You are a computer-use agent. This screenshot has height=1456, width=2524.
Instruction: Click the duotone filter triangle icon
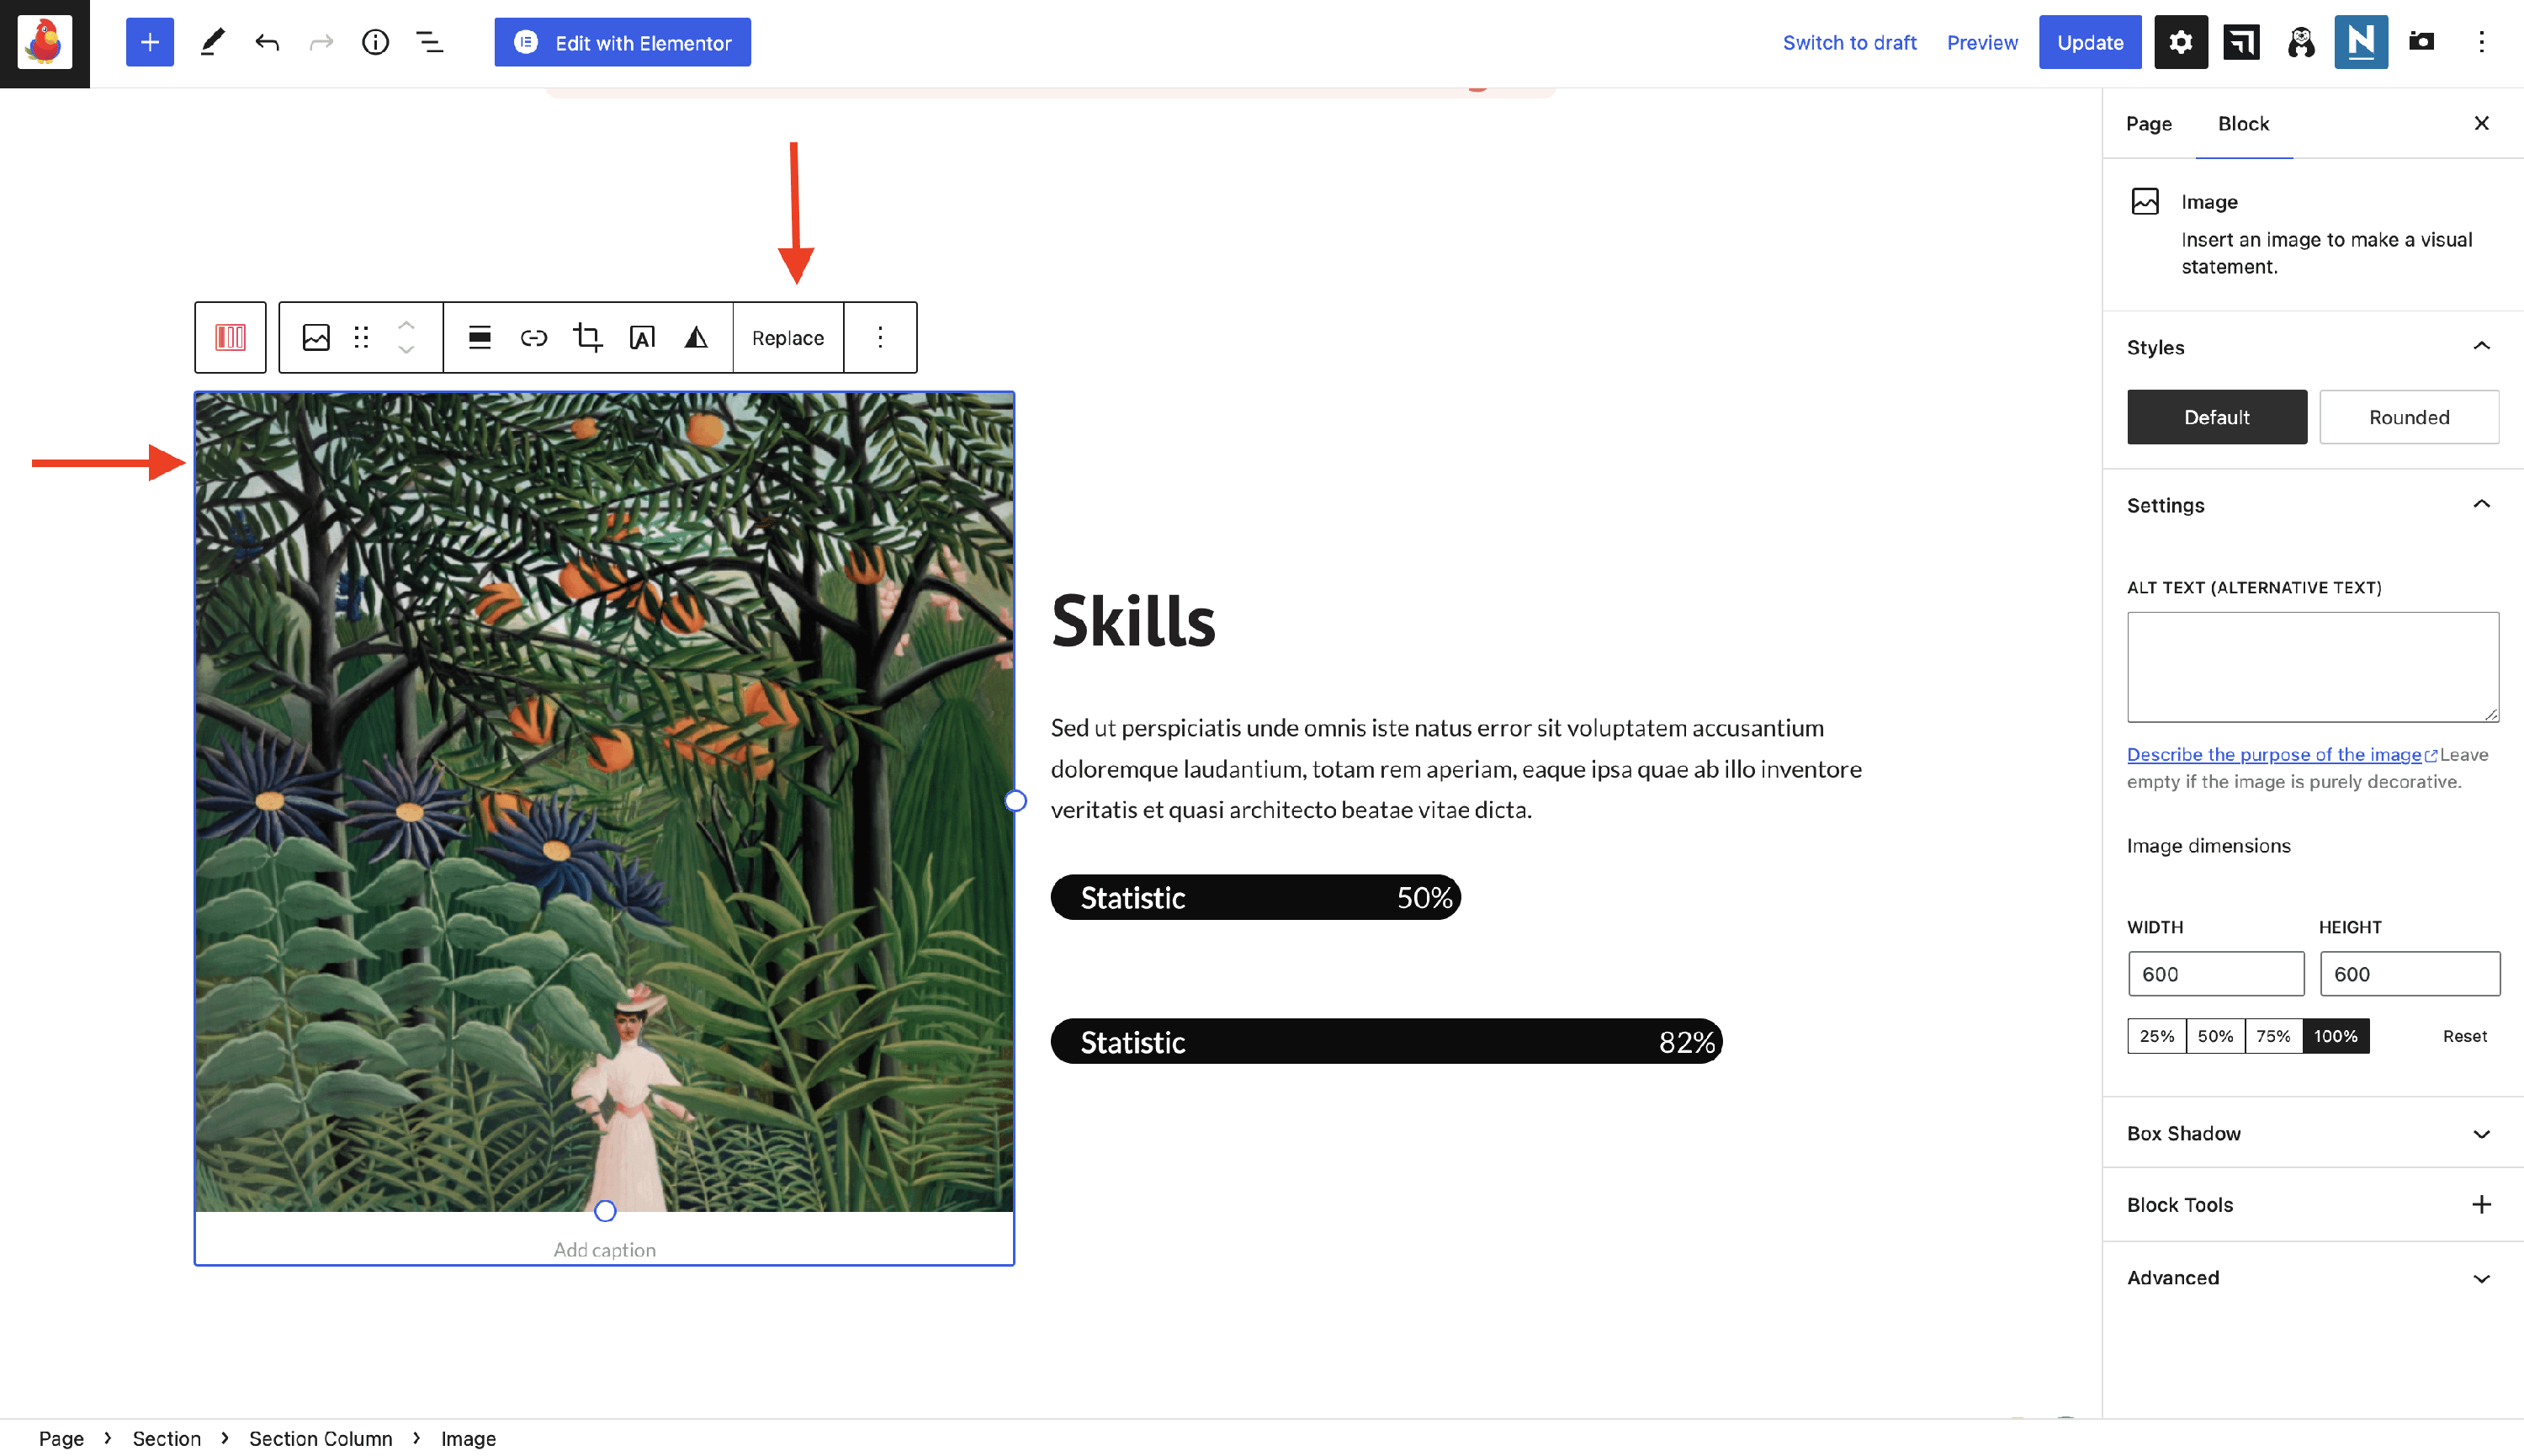696,338
